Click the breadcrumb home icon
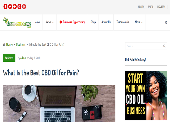This screenshot has height=122, width=170. (x=4, y=45)
